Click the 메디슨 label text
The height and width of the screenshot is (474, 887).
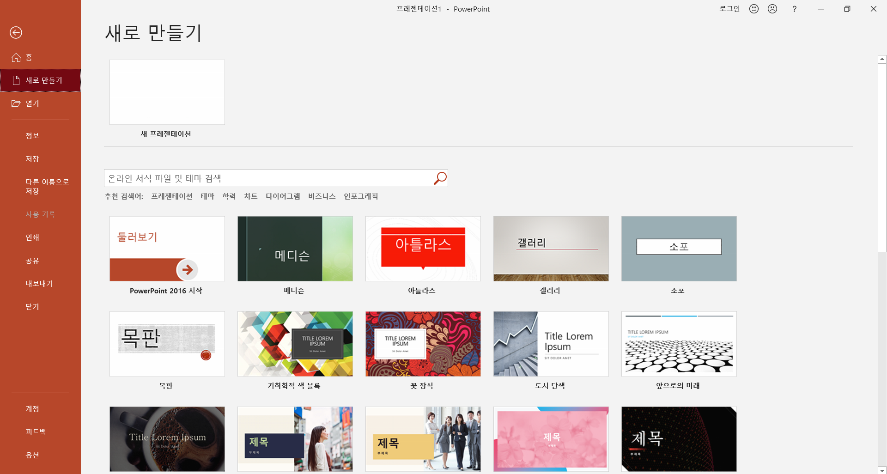[x=294, y=291]
